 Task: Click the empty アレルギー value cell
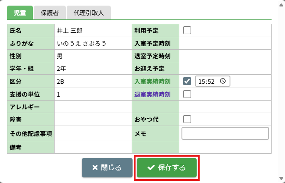[x=93, y=106]
